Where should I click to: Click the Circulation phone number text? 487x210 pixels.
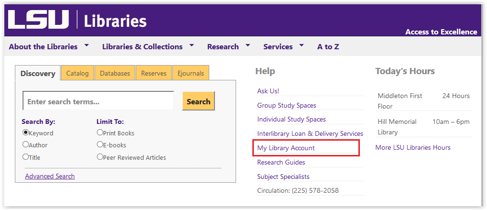pyautogui.click(x=298, y=190)
